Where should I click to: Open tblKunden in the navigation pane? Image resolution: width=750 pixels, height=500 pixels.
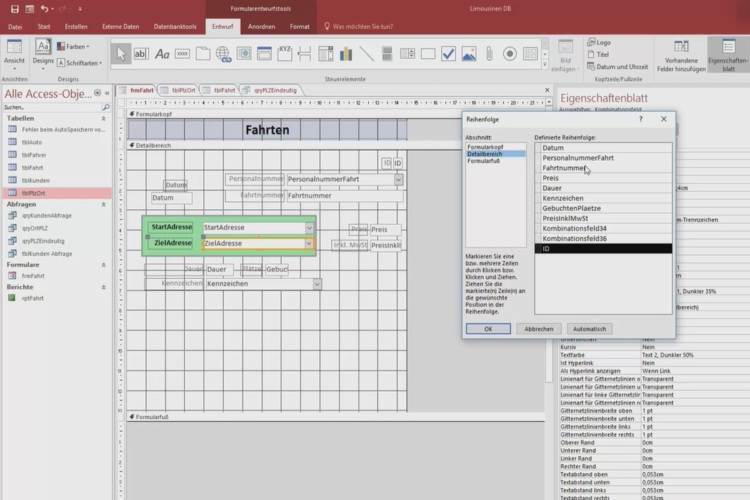(x=34, y=181)
